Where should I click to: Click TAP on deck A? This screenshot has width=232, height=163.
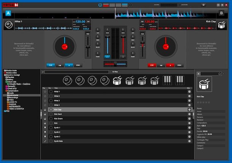88,22
